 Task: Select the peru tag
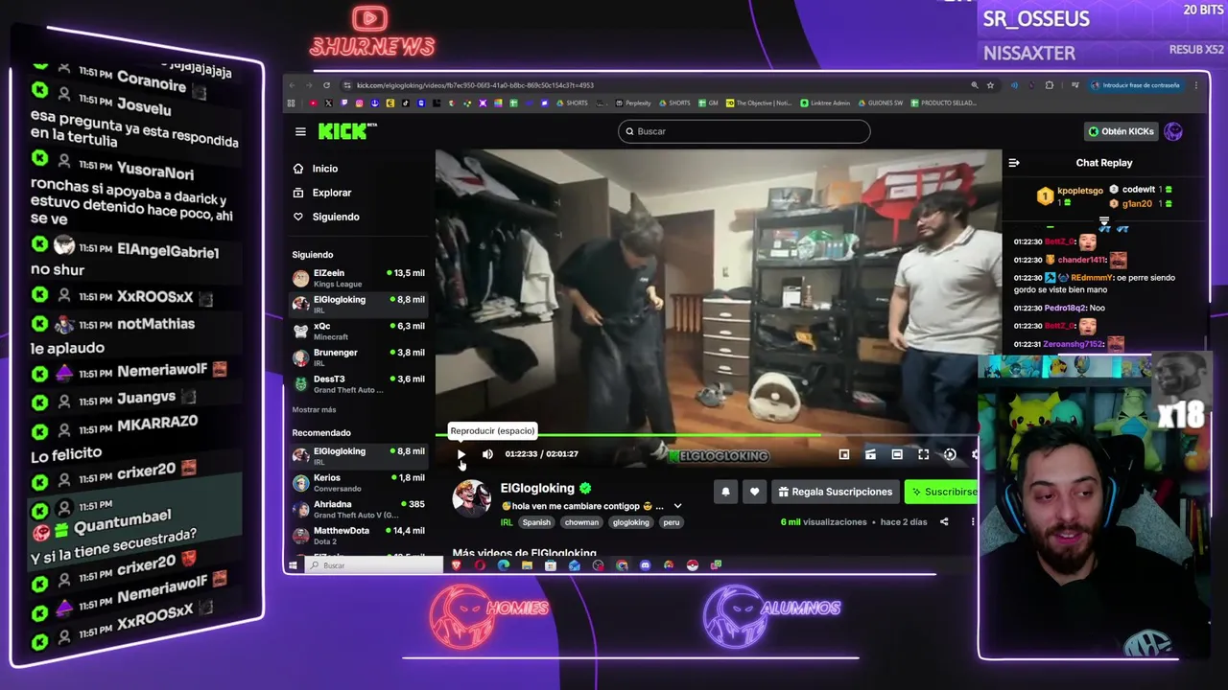(672, 522)
